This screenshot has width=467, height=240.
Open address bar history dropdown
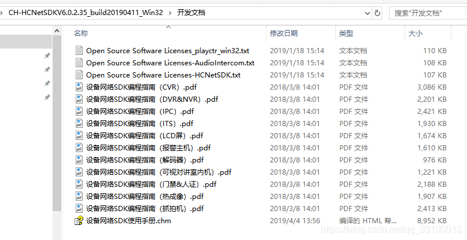[368, 13]
